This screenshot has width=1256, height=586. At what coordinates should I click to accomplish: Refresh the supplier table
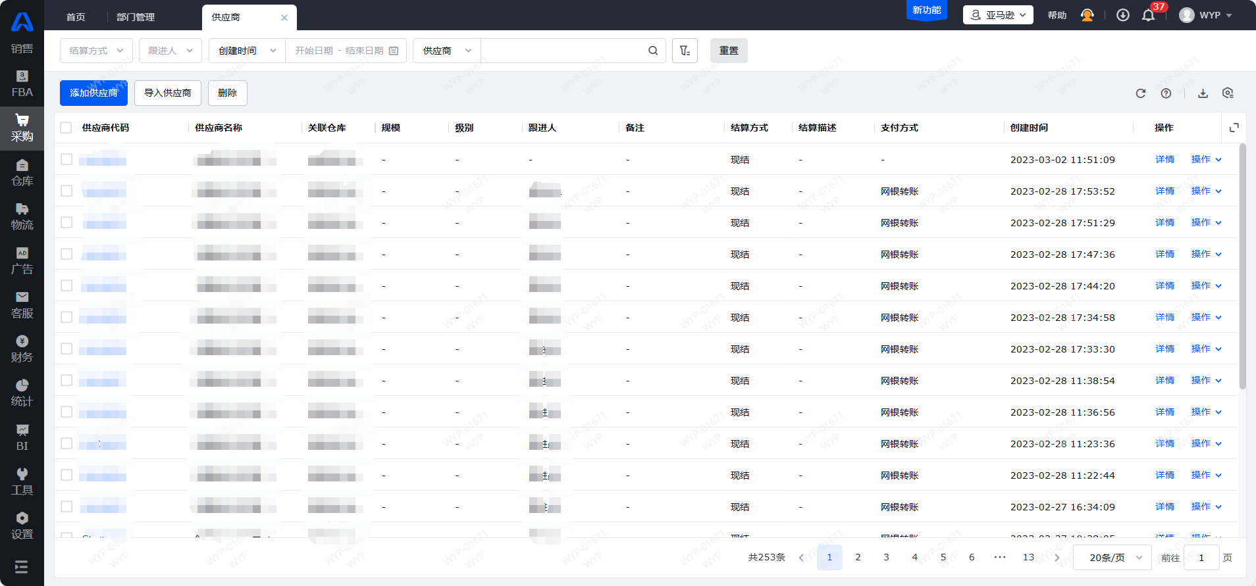tap(1141, 93)
